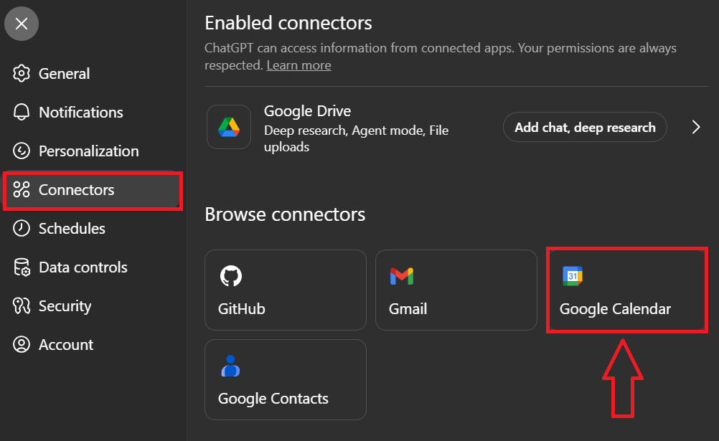Click the Add chat, deep research button

click(x=585, y=127)
